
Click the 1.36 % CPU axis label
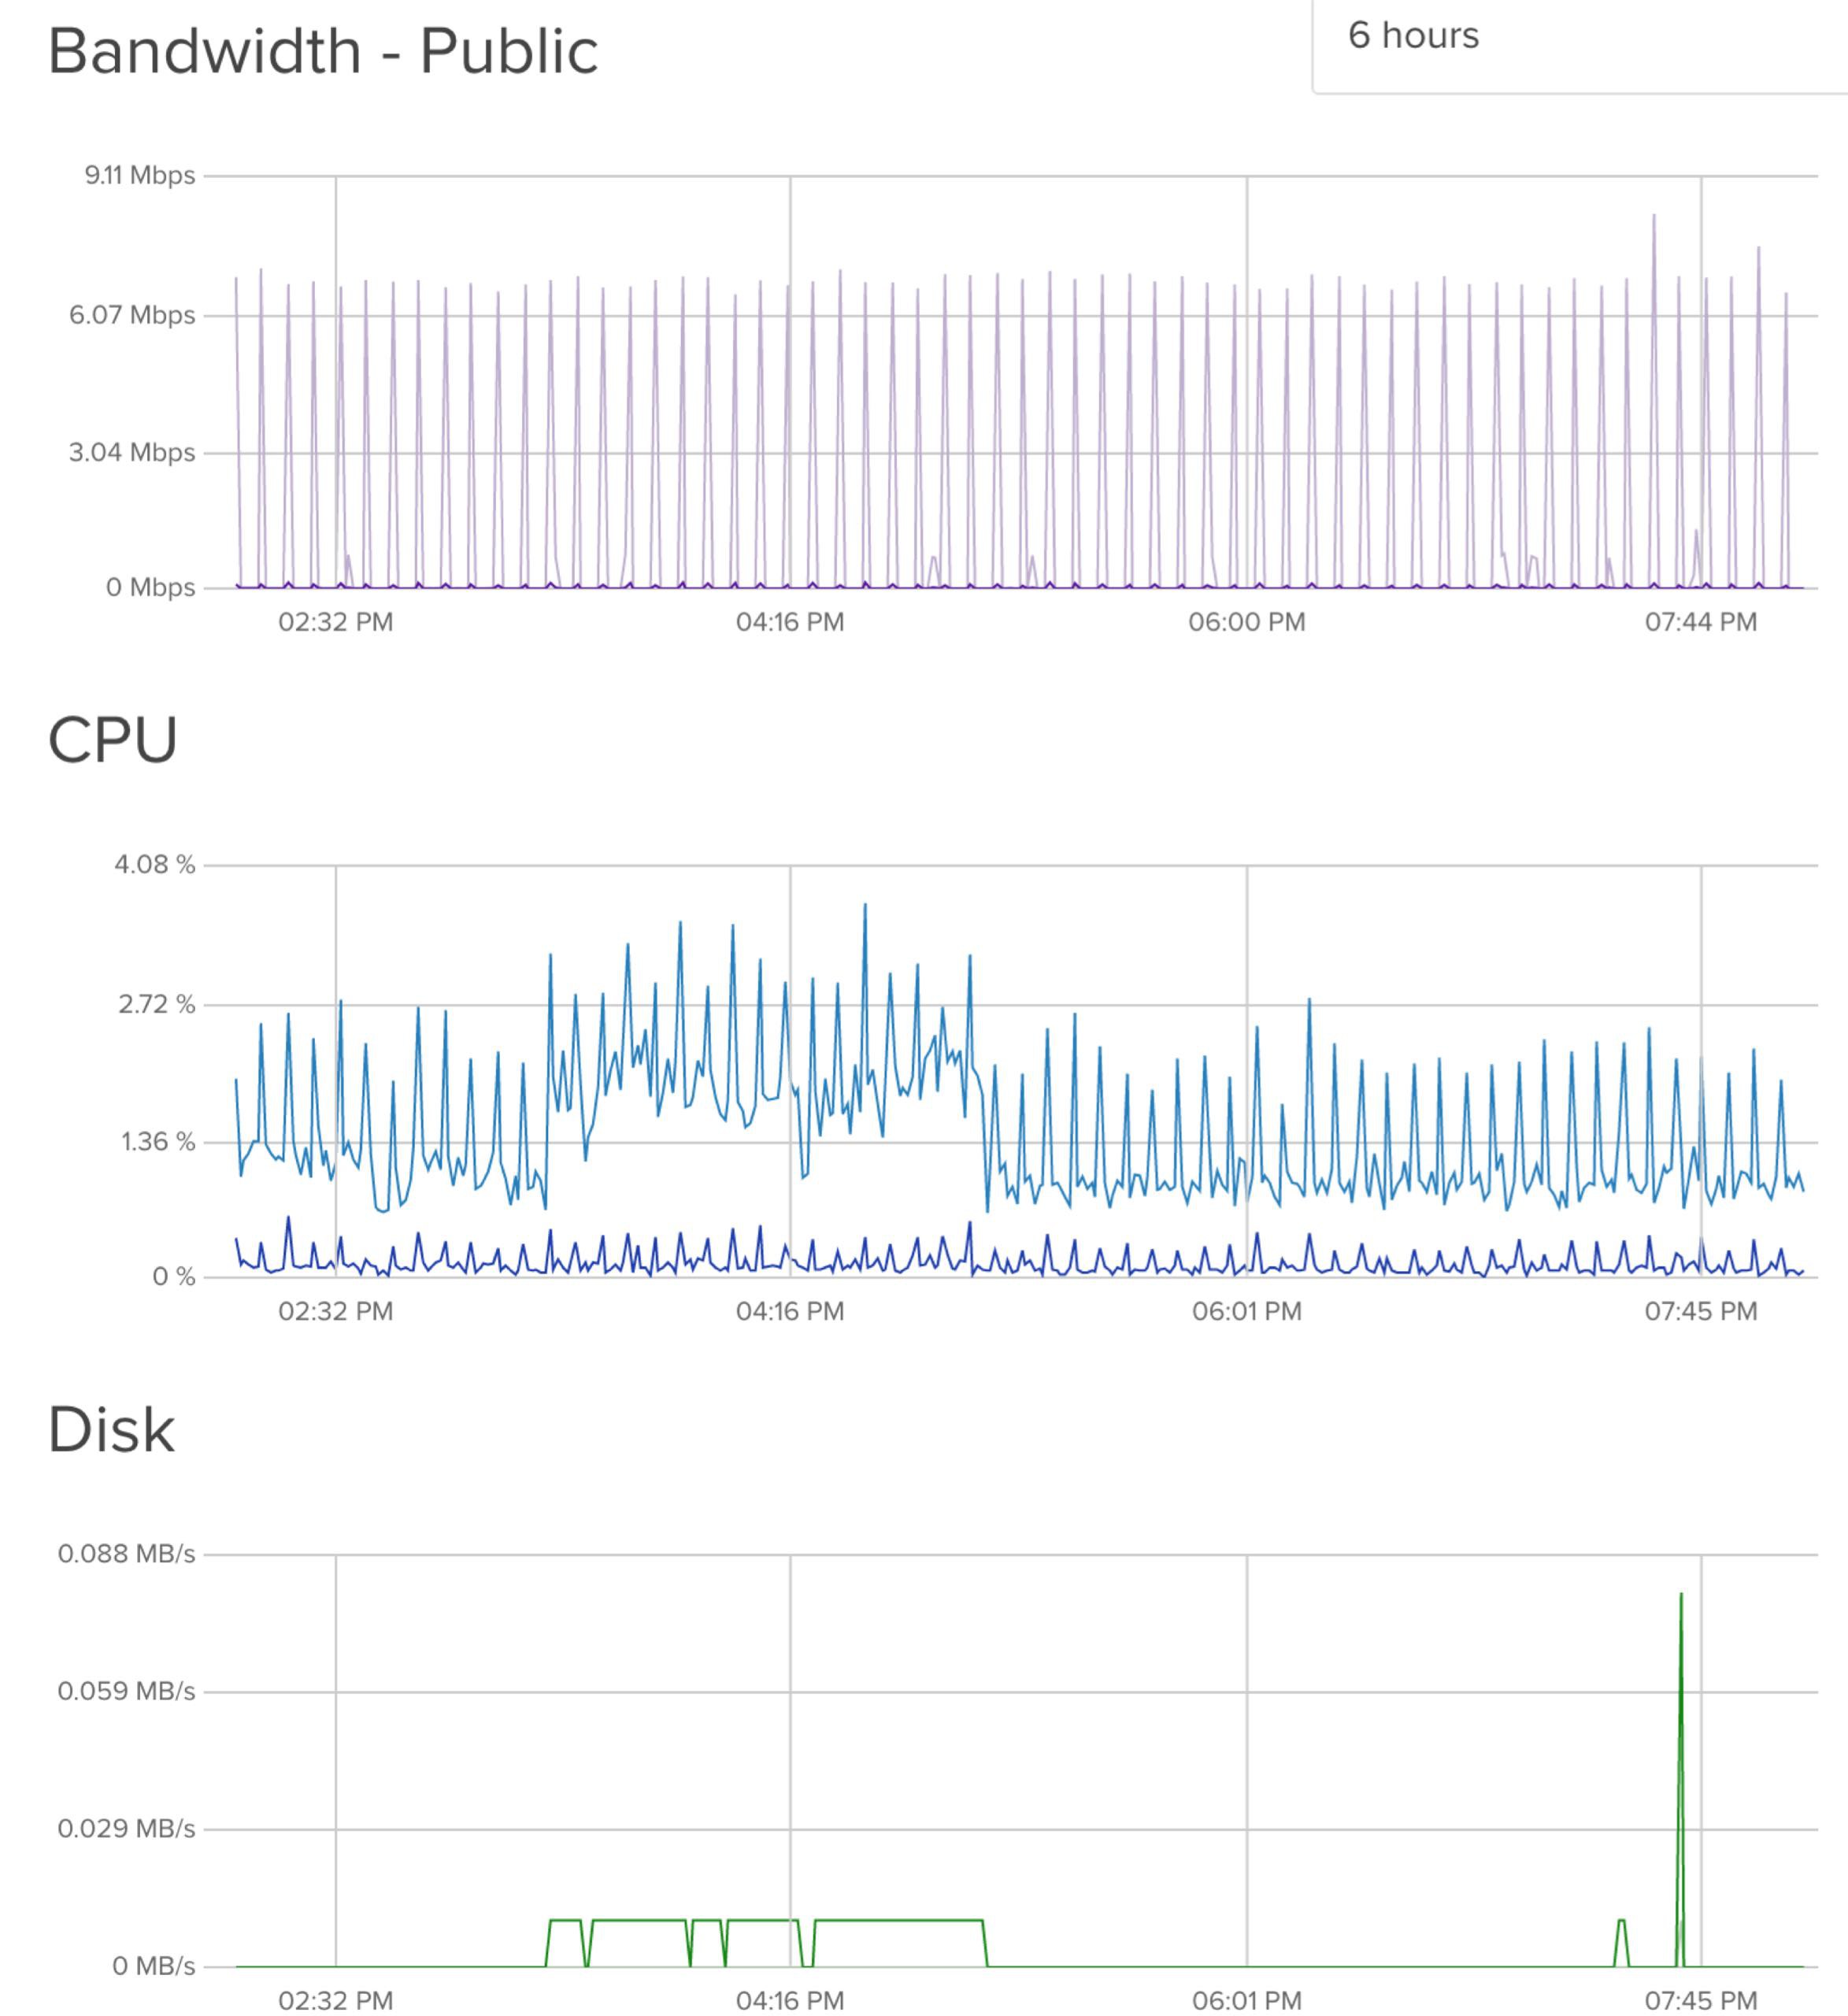tap(158, 1142)
